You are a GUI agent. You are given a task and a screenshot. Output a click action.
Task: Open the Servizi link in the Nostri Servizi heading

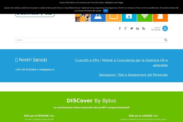point(40,60)
